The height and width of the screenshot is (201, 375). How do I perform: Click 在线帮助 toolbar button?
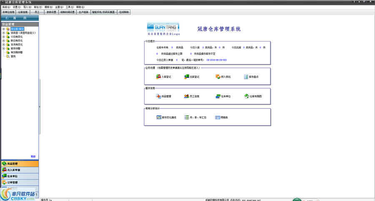pos(124,12)
